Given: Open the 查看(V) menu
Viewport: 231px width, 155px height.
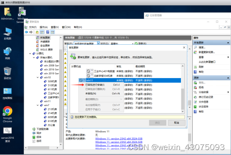Looking at the screenshot, I should click(55, 27).
